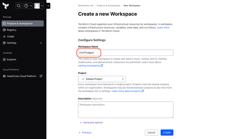Viewport: 228px width, 139px height.
Task: Focus the Workspace description textarea
Action: [126, 110]
